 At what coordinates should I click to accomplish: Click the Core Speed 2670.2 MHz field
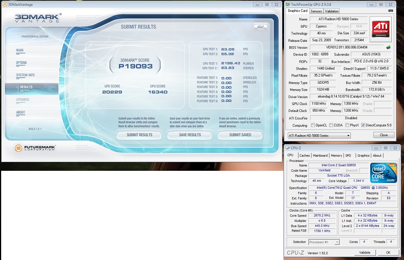(322, 215)
